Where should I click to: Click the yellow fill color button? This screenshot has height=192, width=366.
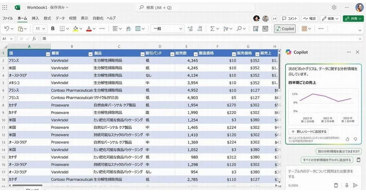click(76, 29)
